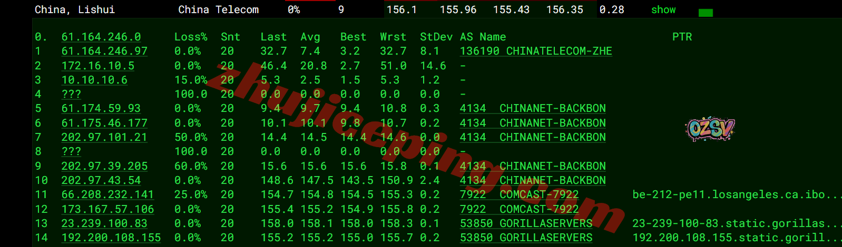Click the green status indicator box
The width and height of the screenshot is (842, 247).
705,13
